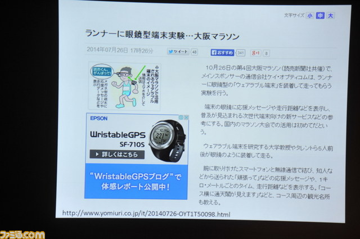Click the WristableGPSブログ blue banner
This screenshot has width=360, height=239.
click(136, 182)
